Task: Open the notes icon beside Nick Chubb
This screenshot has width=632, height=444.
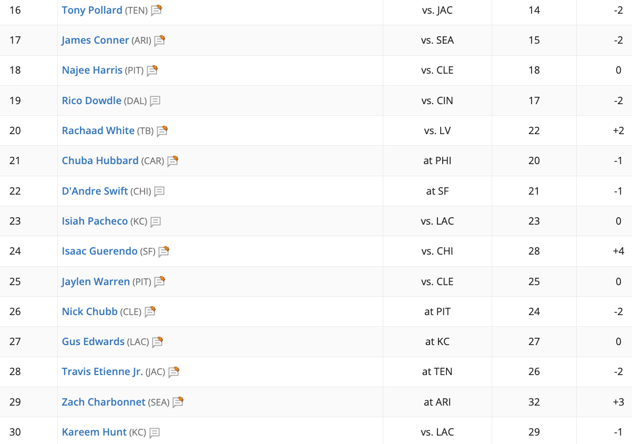Action: 150,312
